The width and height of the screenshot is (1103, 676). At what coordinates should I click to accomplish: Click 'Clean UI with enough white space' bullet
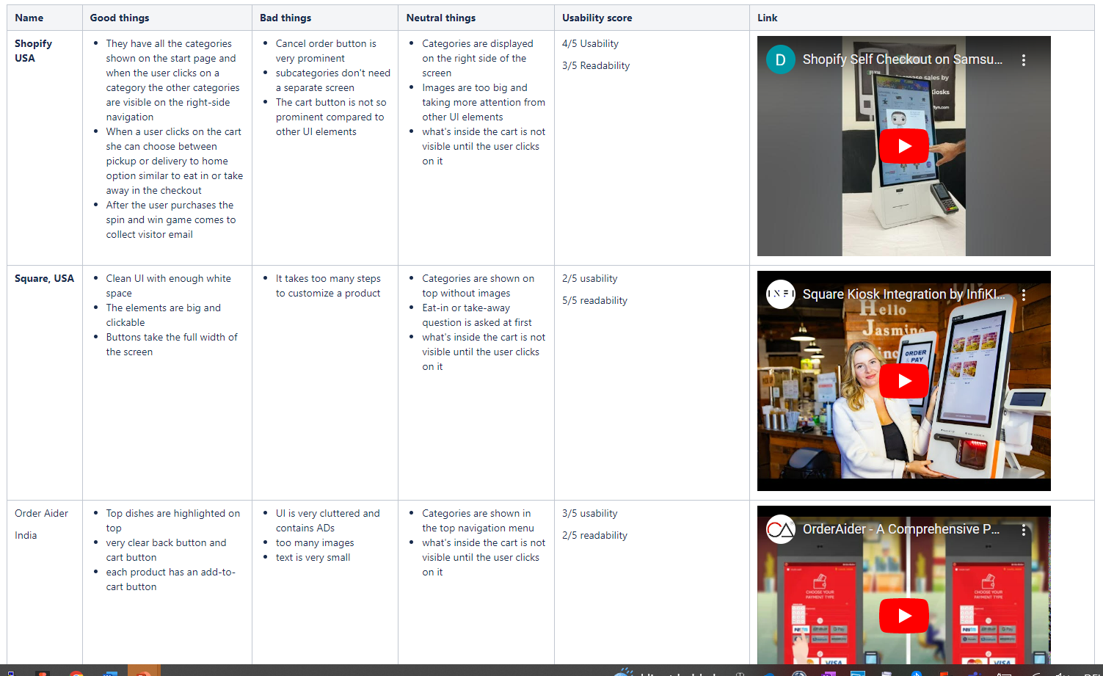pyautogui.click(x=169, y=286)
